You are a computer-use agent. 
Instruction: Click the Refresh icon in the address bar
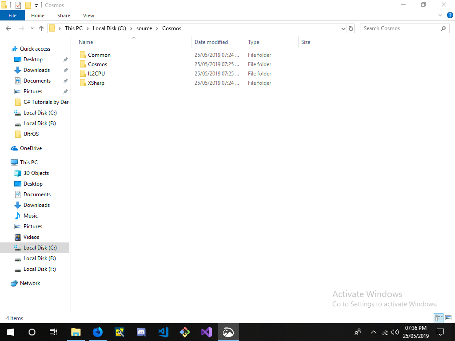pyautogui.click(x=351, y=28)
